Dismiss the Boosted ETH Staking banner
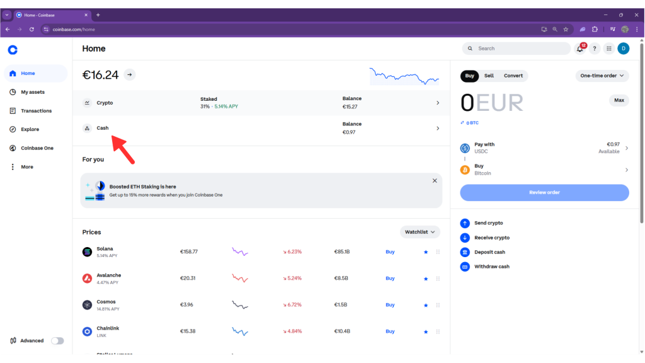 [435, 181]
